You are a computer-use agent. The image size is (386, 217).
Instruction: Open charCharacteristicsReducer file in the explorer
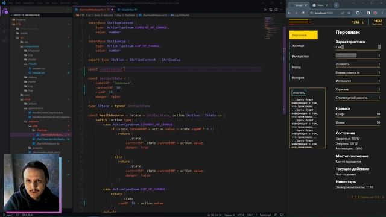click(x=51, y=139)
